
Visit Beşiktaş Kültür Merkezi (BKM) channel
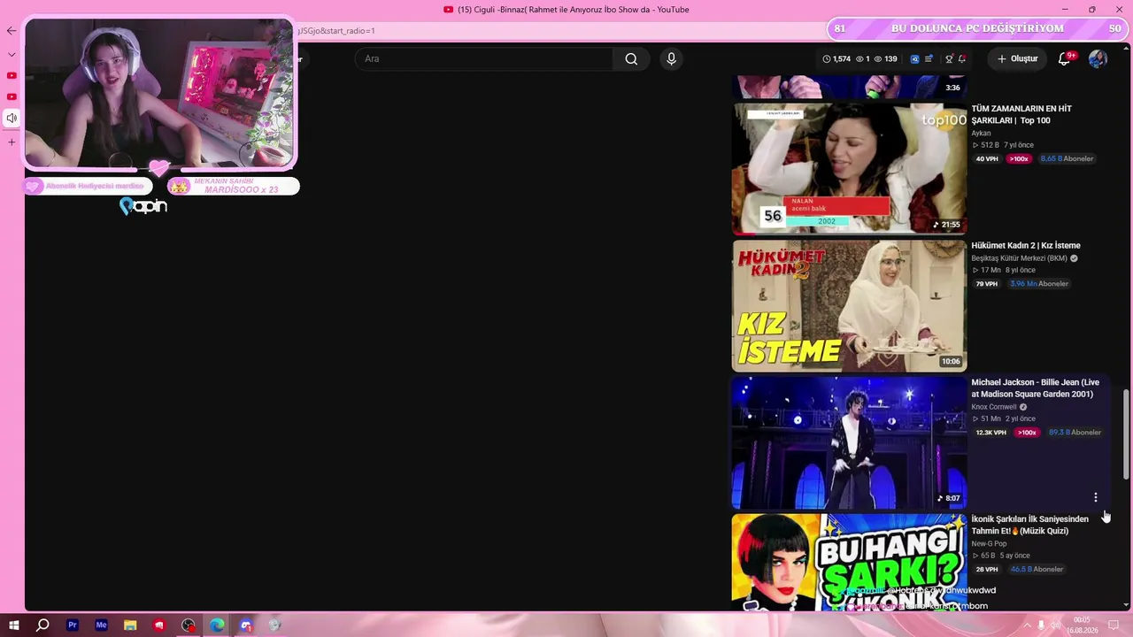(1019, 259)
